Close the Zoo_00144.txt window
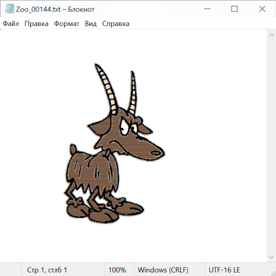Viewport: 276px width, 276px height. (x=262, y=9)
